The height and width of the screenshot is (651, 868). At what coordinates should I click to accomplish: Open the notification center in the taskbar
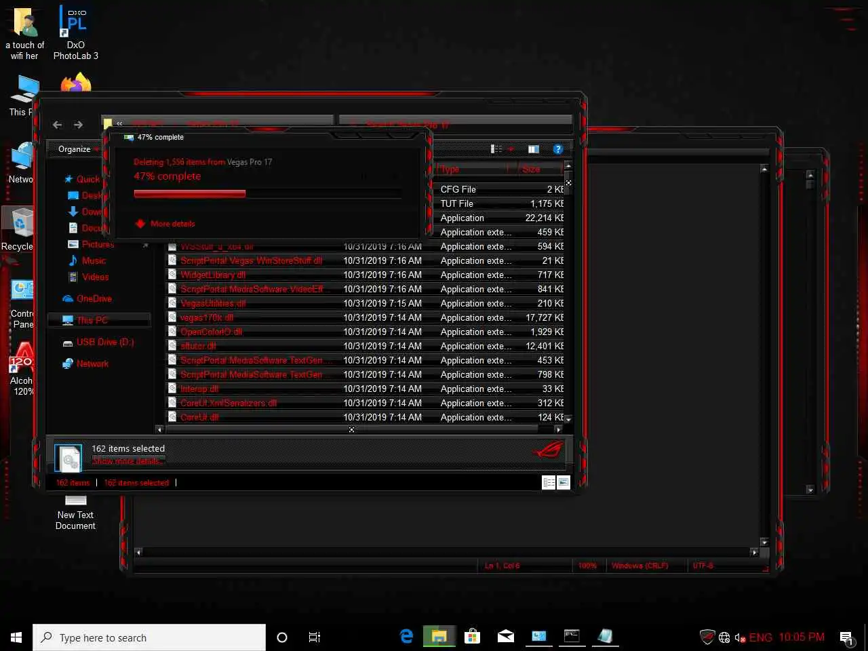[847, 637]
